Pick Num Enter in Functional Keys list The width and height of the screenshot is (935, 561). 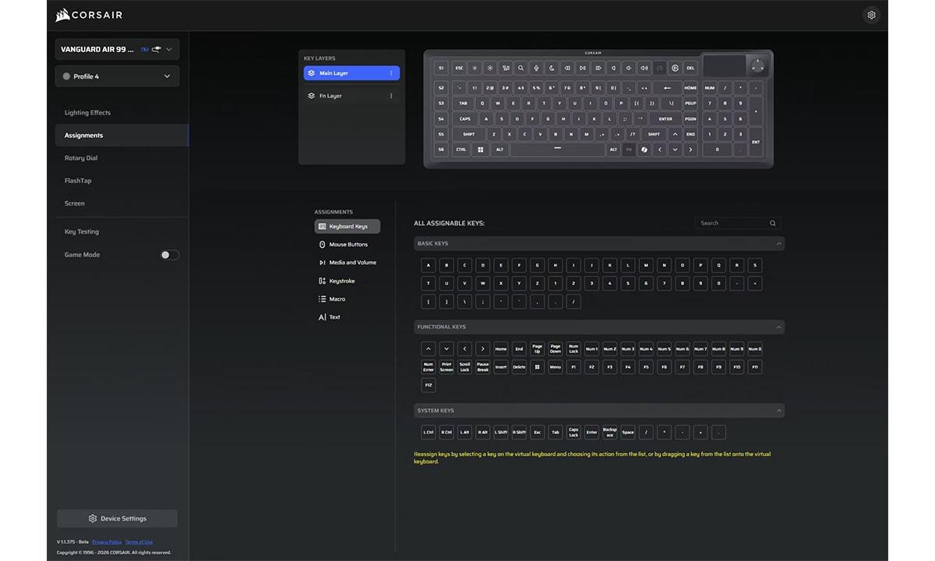(x=428, y=367)
